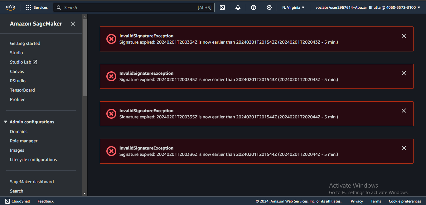This screenshot has height=205, width=426.
Task: Open Studio in the sidebar
Action: [x=16, y=53]
